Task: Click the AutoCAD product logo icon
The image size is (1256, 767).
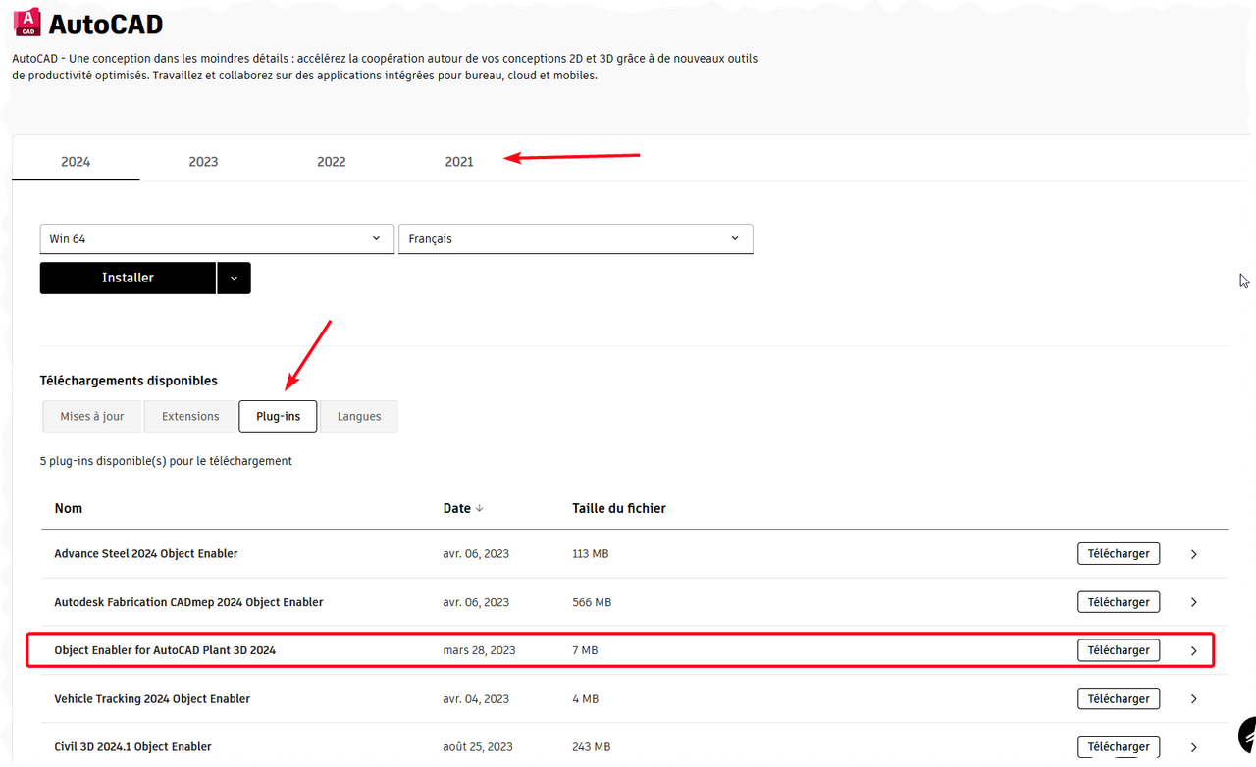Action: (28, 21)
